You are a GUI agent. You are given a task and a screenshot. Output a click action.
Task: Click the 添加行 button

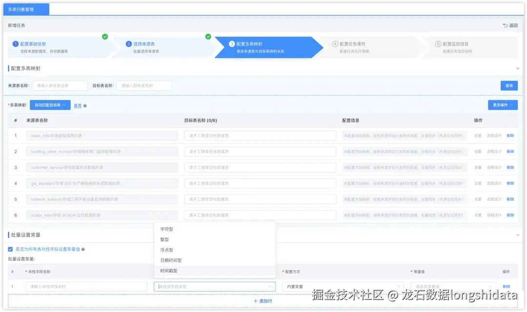click(x=263, y=301)
